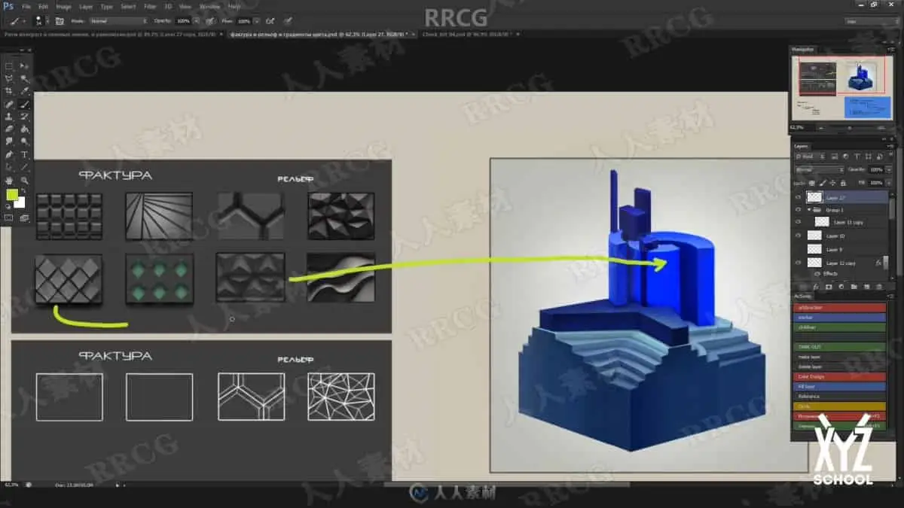Run the 'Color Dodge' action button

840,376
